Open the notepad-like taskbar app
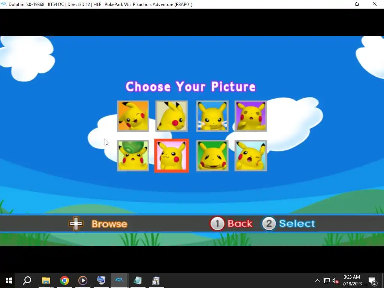384x288 pixels. click(x=138, y=280)
